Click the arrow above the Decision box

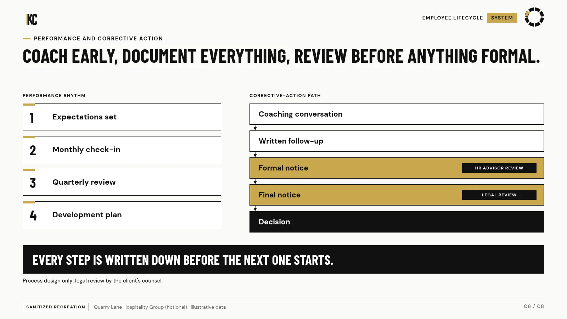(x=255, y=208)
